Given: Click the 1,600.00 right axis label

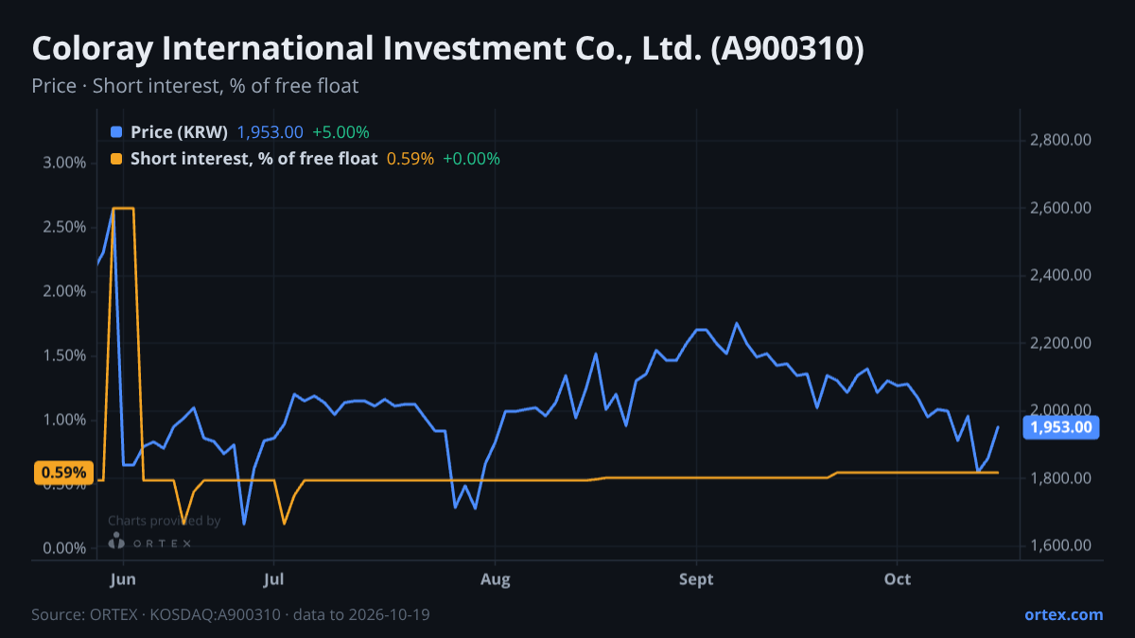Looking at the screenshot, I should [1060, 545].
